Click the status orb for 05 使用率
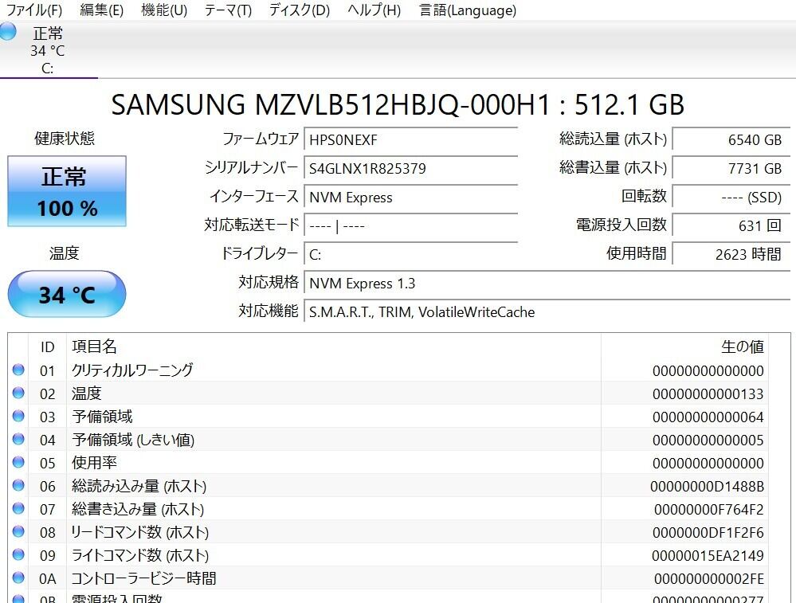Image resolution: width=796 pixels, height=603 pixels. [x=18, y=463]
